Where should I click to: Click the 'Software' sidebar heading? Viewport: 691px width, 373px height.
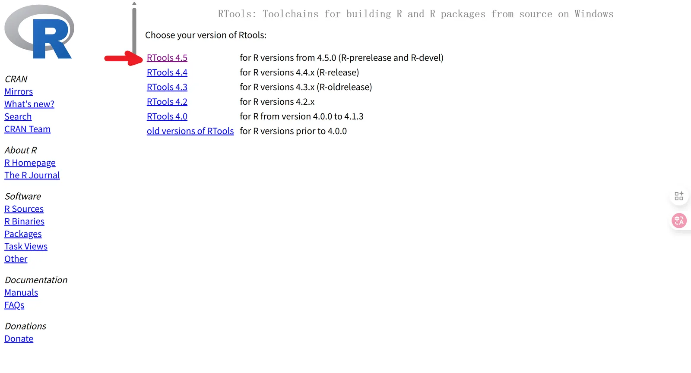[x=23, y=197]
